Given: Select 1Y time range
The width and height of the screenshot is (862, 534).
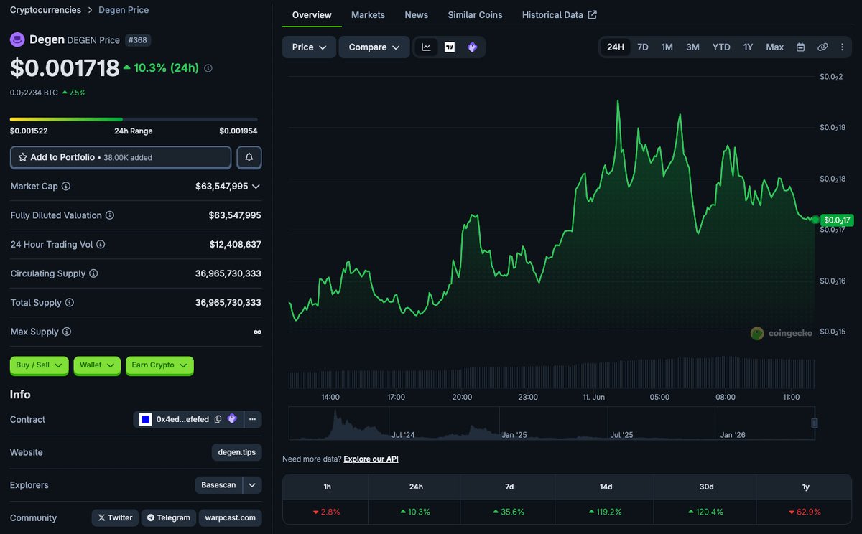Looking at the screenshot, I should pos(749,47).
